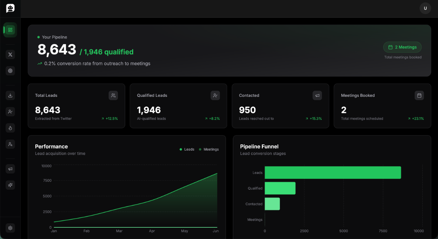Image resolution: width=438 pixels, height=239 pixels.
Task: Click the target bullseye sidebar icon
Action: [10, 71]
